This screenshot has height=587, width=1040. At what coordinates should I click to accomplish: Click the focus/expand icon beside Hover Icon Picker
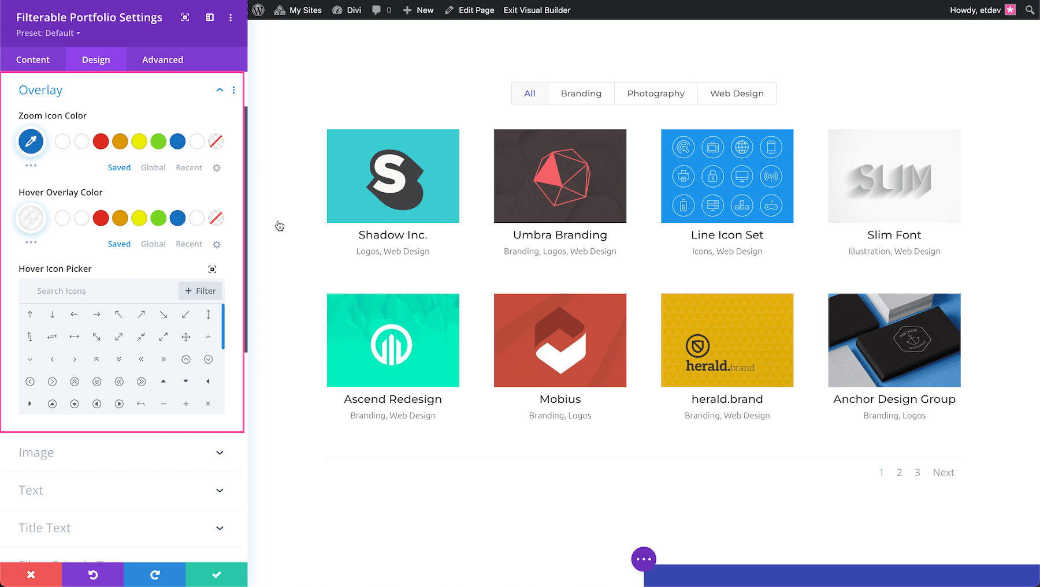[212, 269]
